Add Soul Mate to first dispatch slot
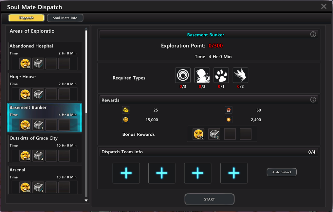This screenshot has width=333, height=212. tap(126, 173)
